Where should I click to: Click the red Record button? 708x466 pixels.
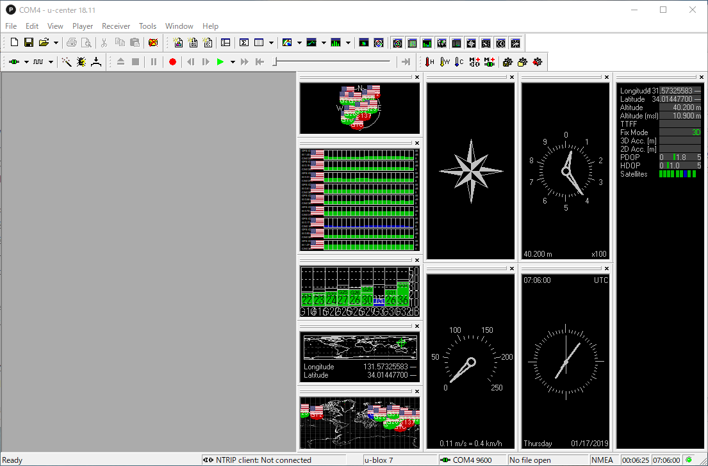[x=172, y=62]
